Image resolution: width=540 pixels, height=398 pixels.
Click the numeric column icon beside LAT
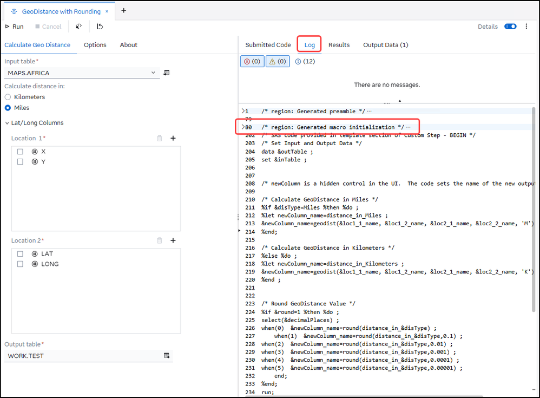tap(35, 254)
